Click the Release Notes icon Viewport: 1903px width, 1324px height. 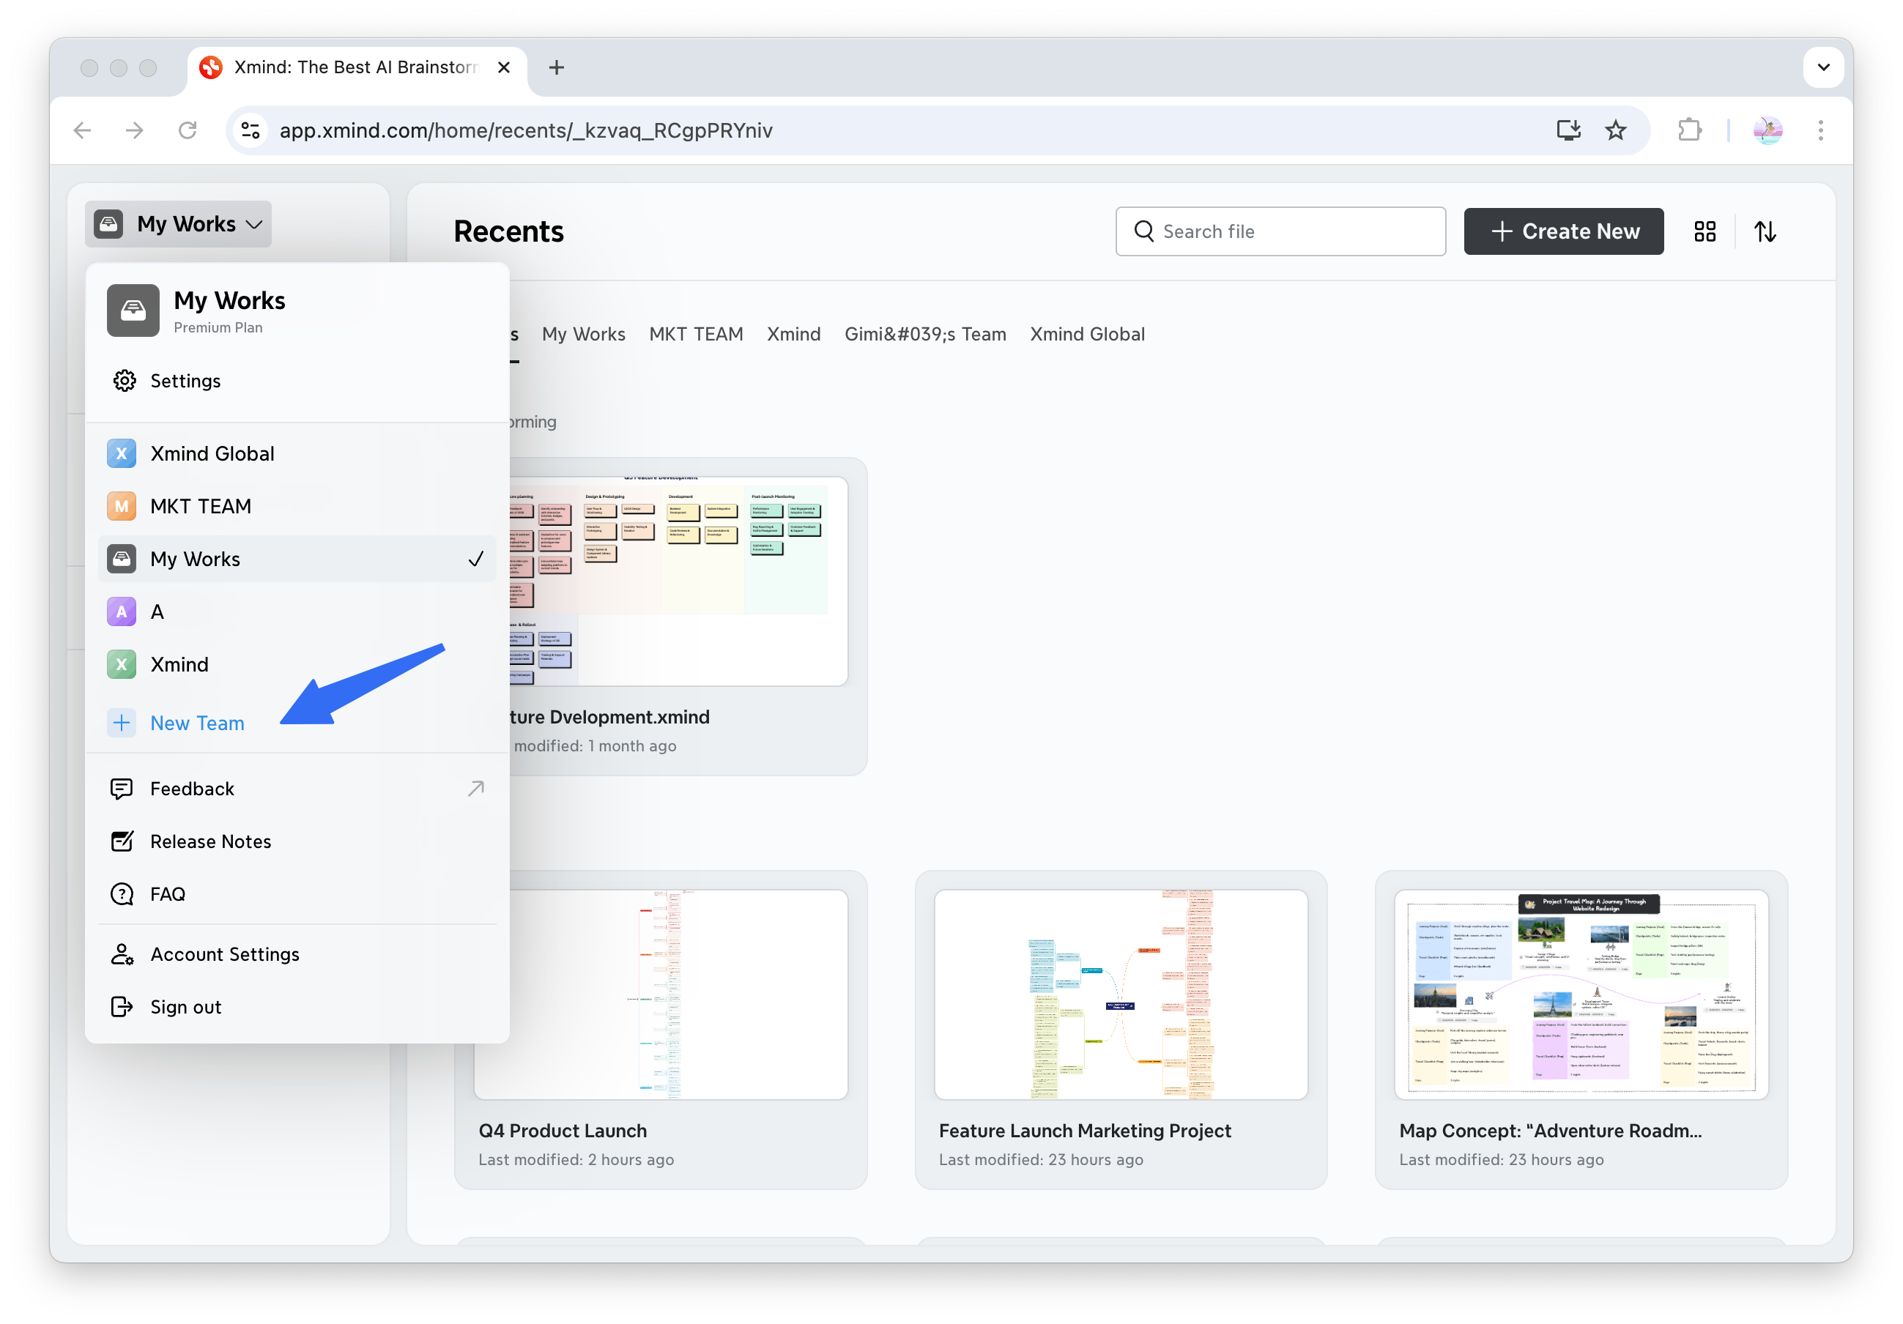122,842
